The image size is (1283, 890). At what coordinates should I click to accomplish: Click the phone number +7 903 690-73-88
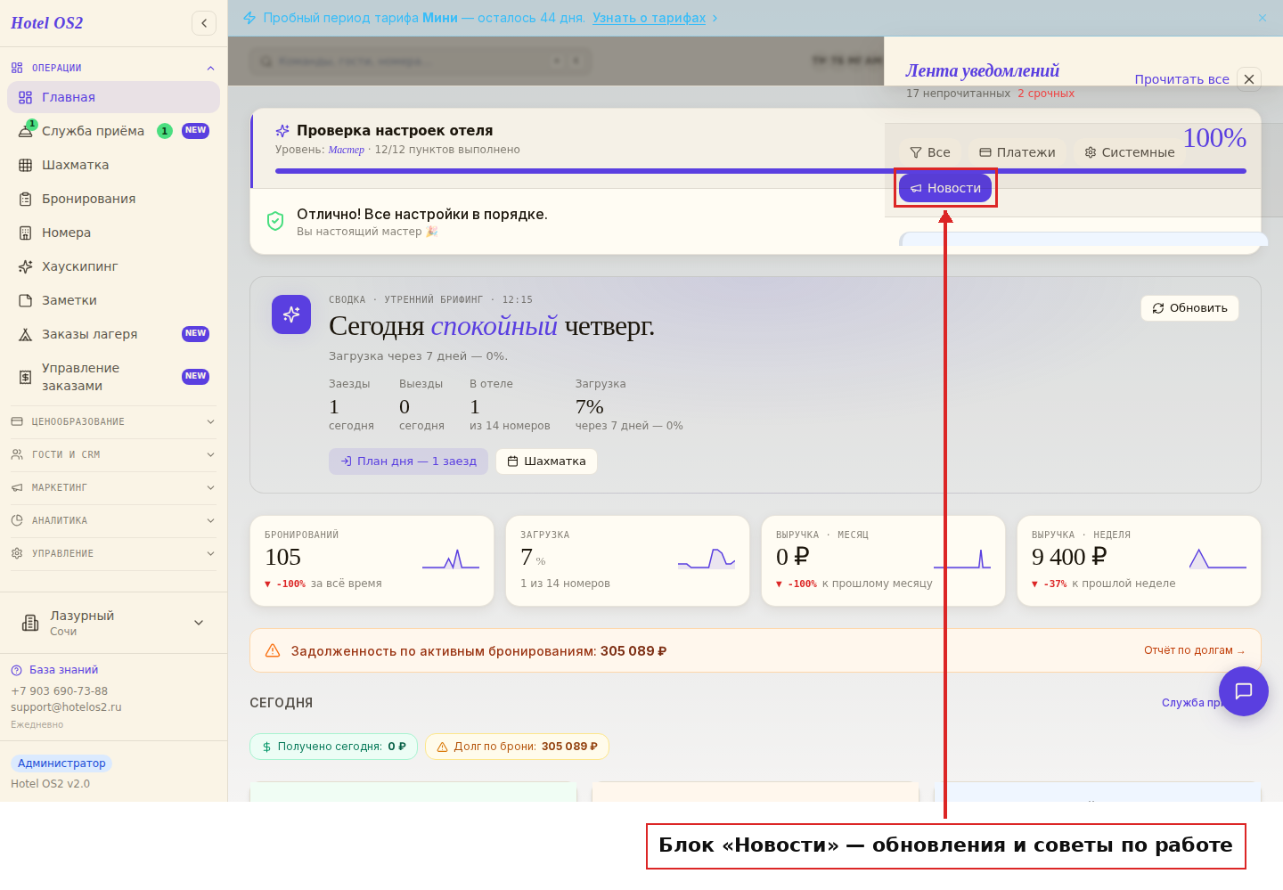click(59, 691)
